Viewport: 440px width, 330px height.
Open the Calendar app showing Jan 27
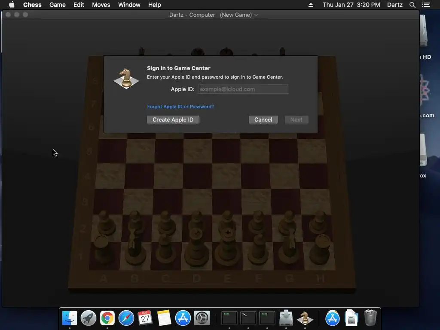pyautogui.click(x=145, y=318)
